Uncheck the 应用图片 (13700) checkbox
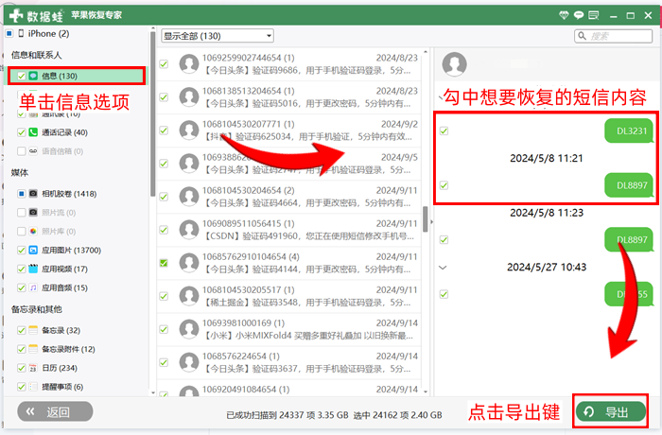 coord(21,250)
